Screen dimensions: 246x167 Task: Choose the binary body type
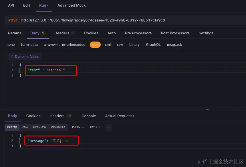(x=134, y=45)
